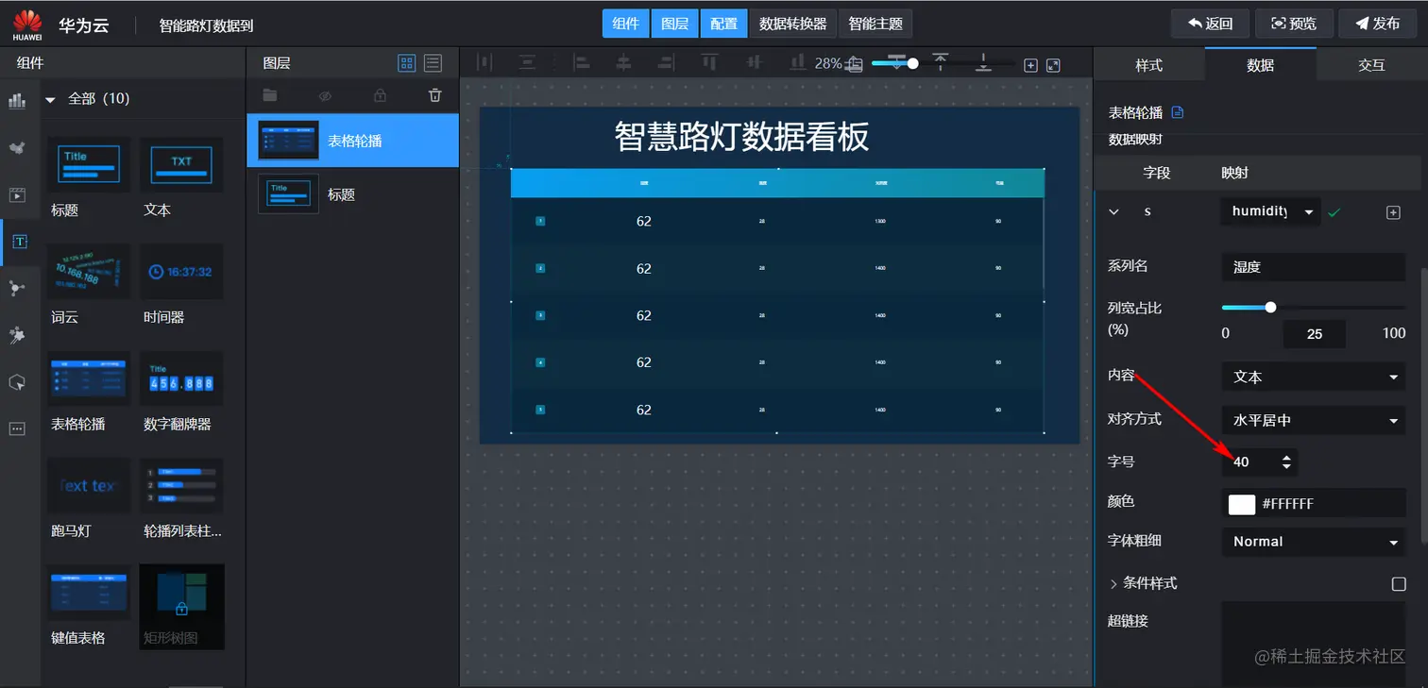Add a field with plus icon in s row

click(1392, 213)
